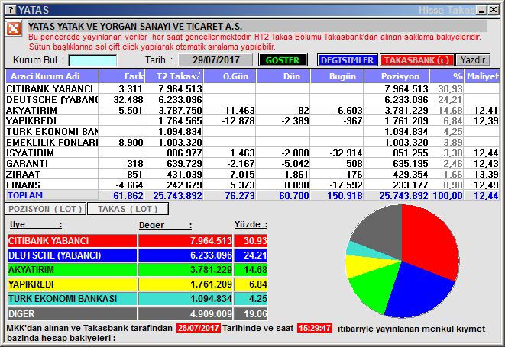Select the FINANS table row name

tap(23, 185)
